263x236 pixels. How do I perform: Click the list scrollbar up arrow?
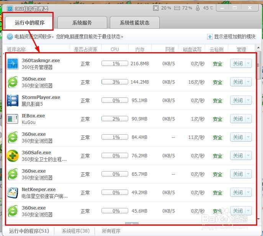click(x=258, y=48)
